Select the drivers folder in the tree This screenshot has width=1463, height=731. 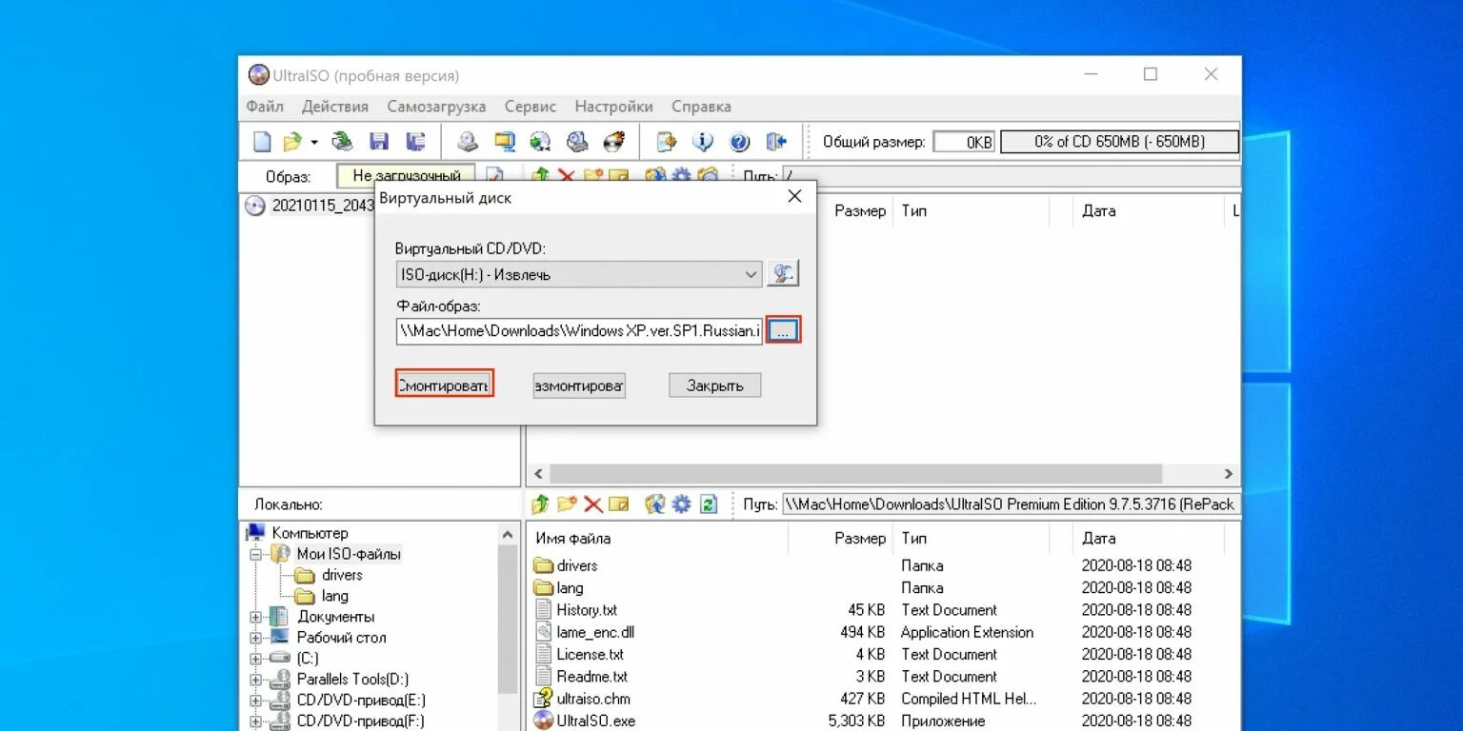342,575
